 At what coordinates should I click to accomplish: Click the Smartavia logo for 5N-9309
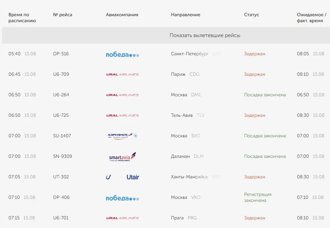tap(122, 157)
